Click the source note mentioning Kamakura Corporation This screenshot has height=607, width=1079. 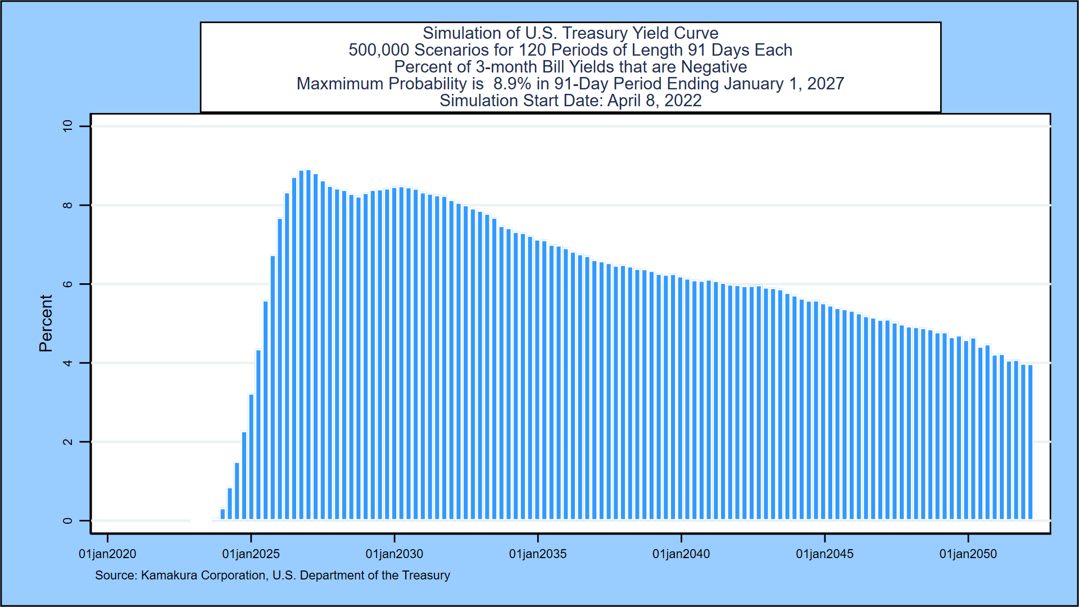[x=273, y=576]
